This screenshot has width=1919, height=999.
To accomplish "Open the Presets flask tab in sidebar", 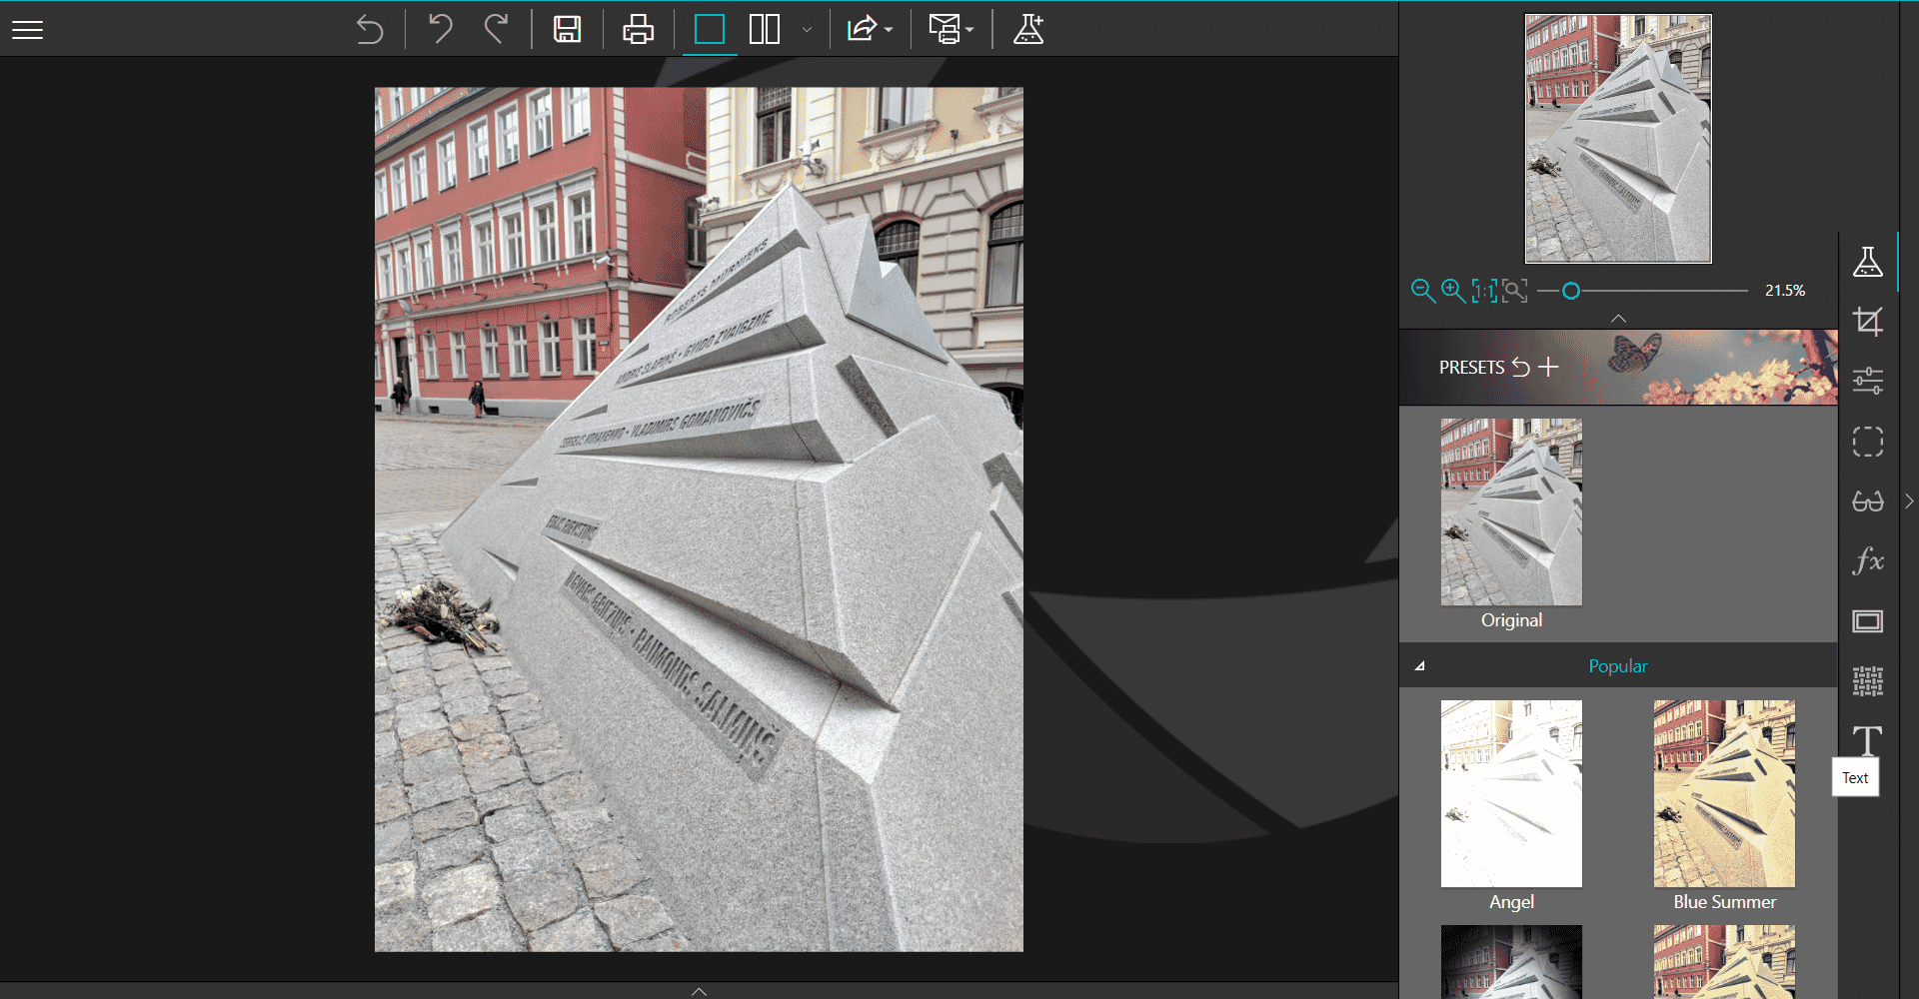I will point(1868,262).
